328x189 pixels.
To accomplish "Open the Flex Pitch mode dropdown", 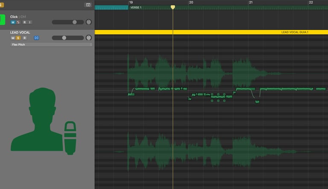I will (51, 45).
